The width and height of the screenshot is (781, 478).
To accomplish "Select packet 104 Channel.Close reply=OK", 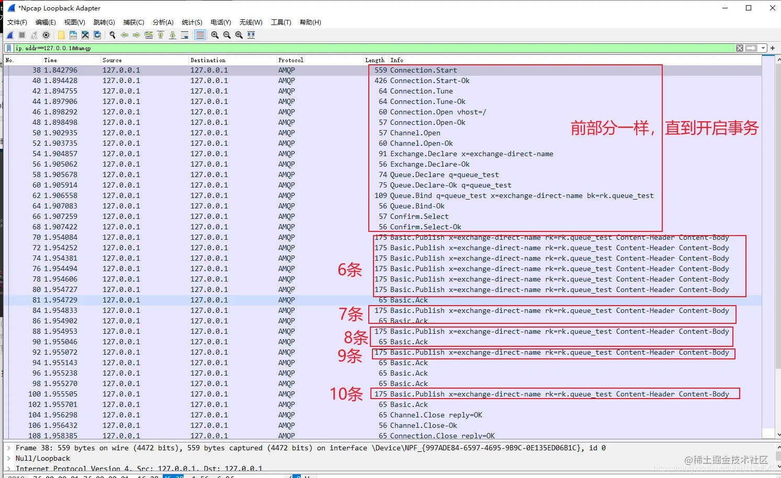I will [382, 415].
